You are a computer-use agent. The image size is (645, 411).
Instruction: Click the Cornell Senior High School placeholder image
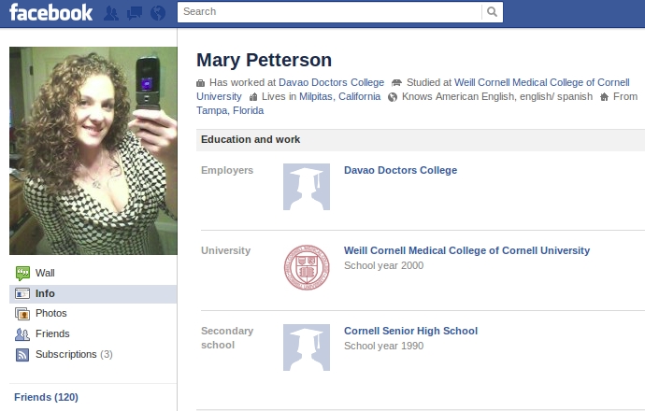[307, 347]
